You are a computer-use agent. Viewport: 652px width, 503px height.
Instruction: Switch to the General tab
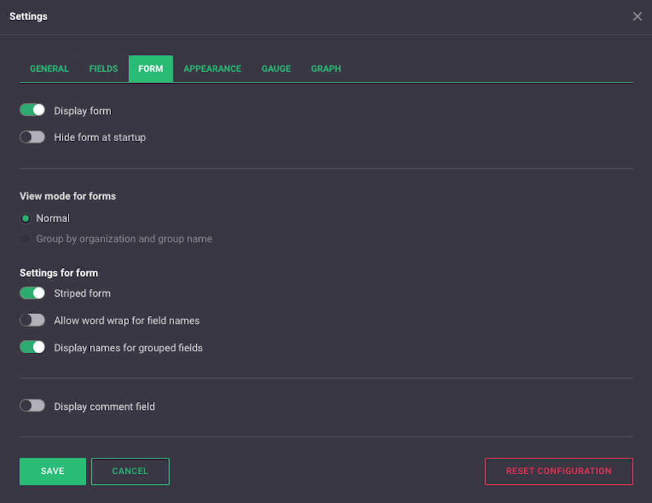pyautogui.click(x=49, y=69)
